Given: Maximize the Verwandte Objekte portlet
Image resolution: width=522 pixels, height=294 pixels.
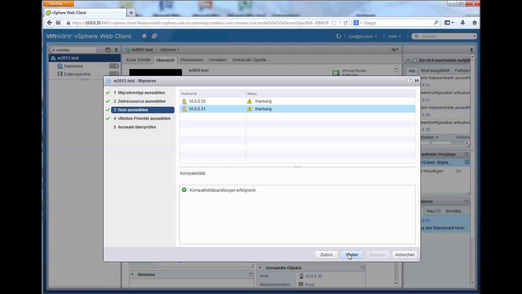Looking at the screenshot, I should coord(363,268).
